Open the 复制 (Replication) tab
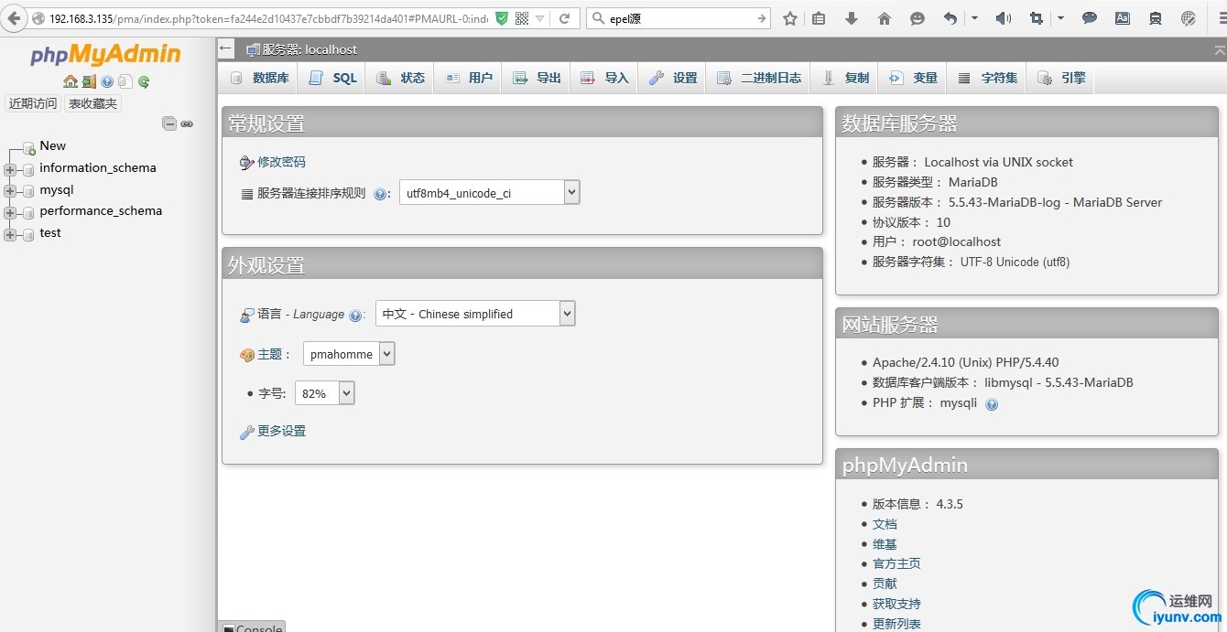 [845, 78]
